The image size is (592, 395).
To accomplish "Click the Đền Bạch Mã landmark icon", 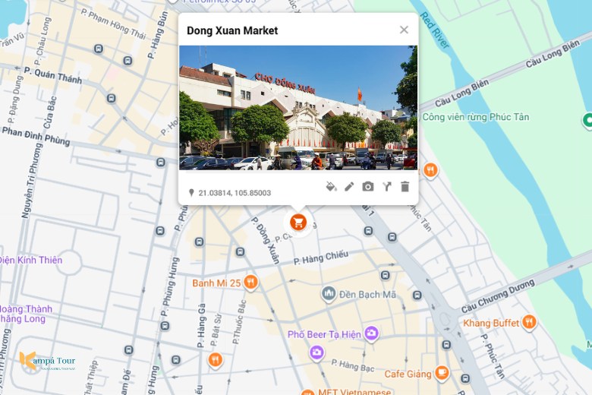I will pos(329,293).
